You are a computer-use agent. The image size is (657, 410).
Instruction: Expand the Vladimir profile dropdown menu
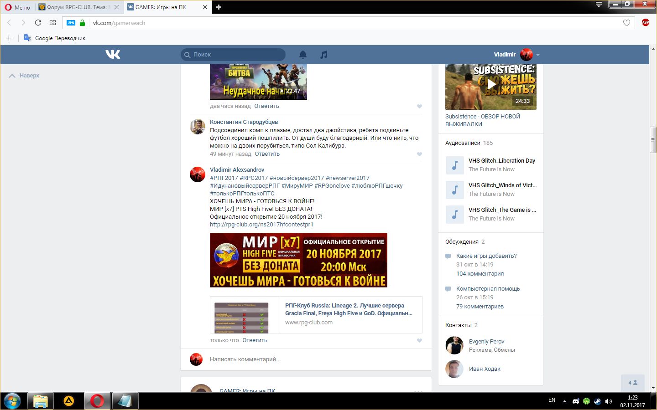538,55
